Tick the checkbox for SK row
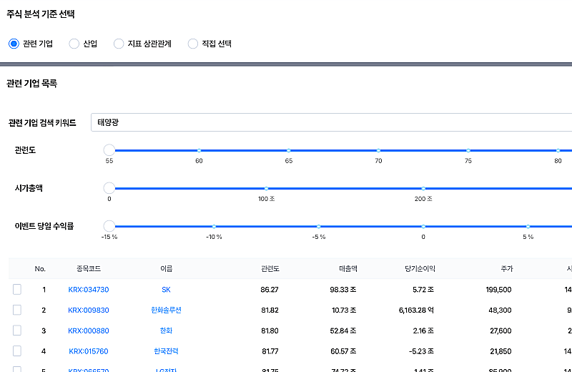Screen dimensions: 572x372 (x=16, y=290)
